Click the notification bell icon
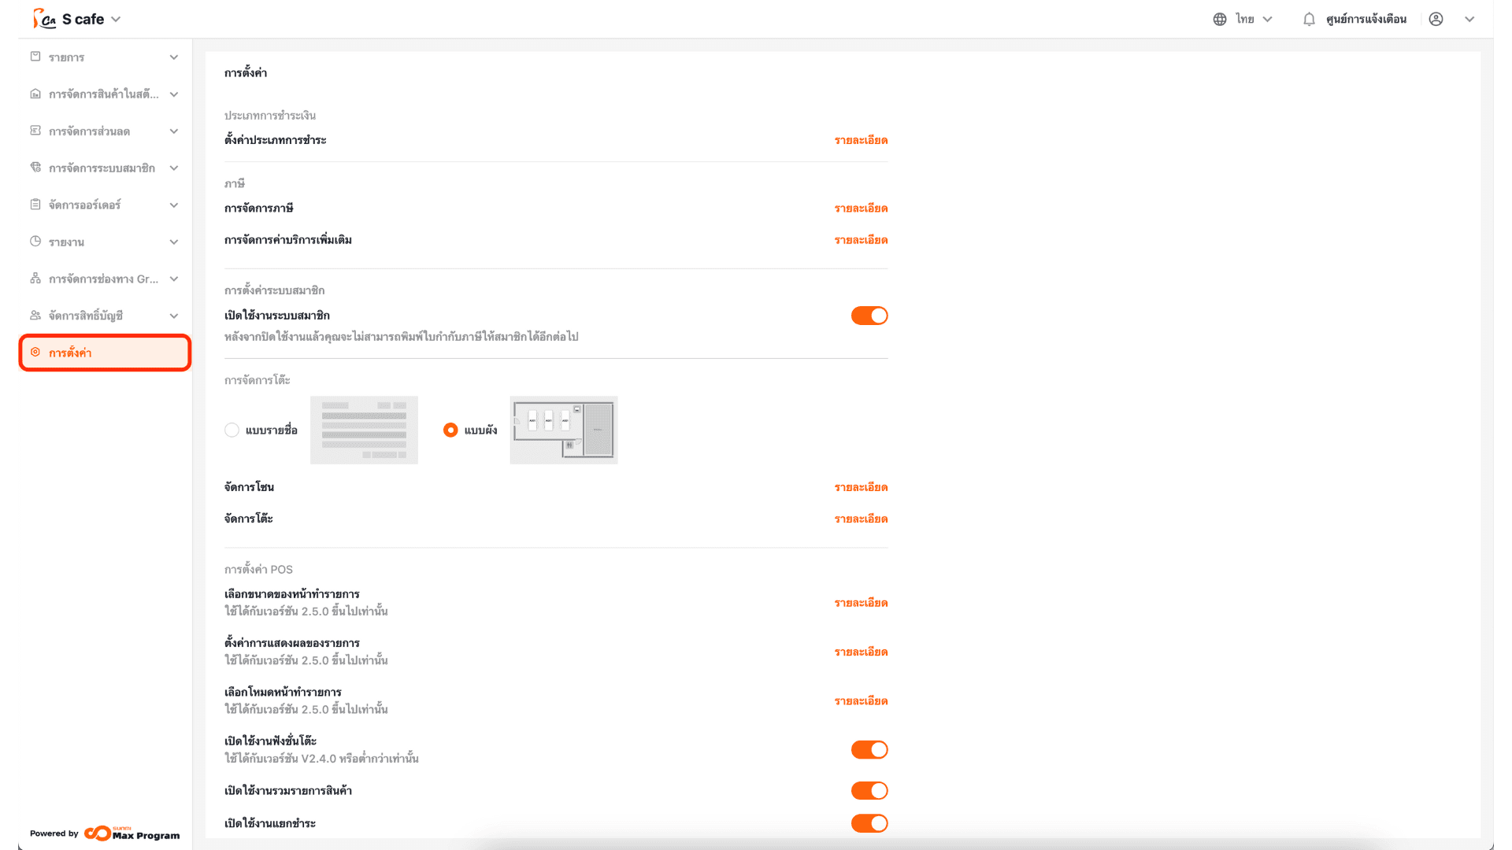 (x=1309, y=19)
